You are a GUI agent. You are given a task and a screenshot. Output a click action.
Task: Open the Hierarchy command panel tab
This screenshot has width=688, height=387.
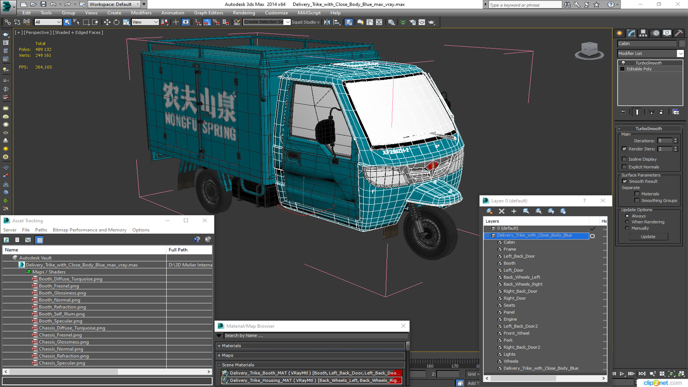643,33
